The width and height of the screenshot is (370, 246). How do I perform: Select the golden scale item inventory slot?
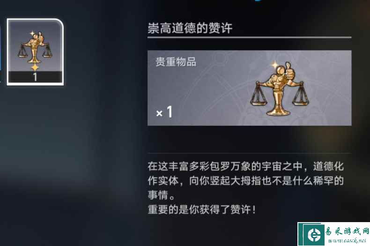[35, 52]
